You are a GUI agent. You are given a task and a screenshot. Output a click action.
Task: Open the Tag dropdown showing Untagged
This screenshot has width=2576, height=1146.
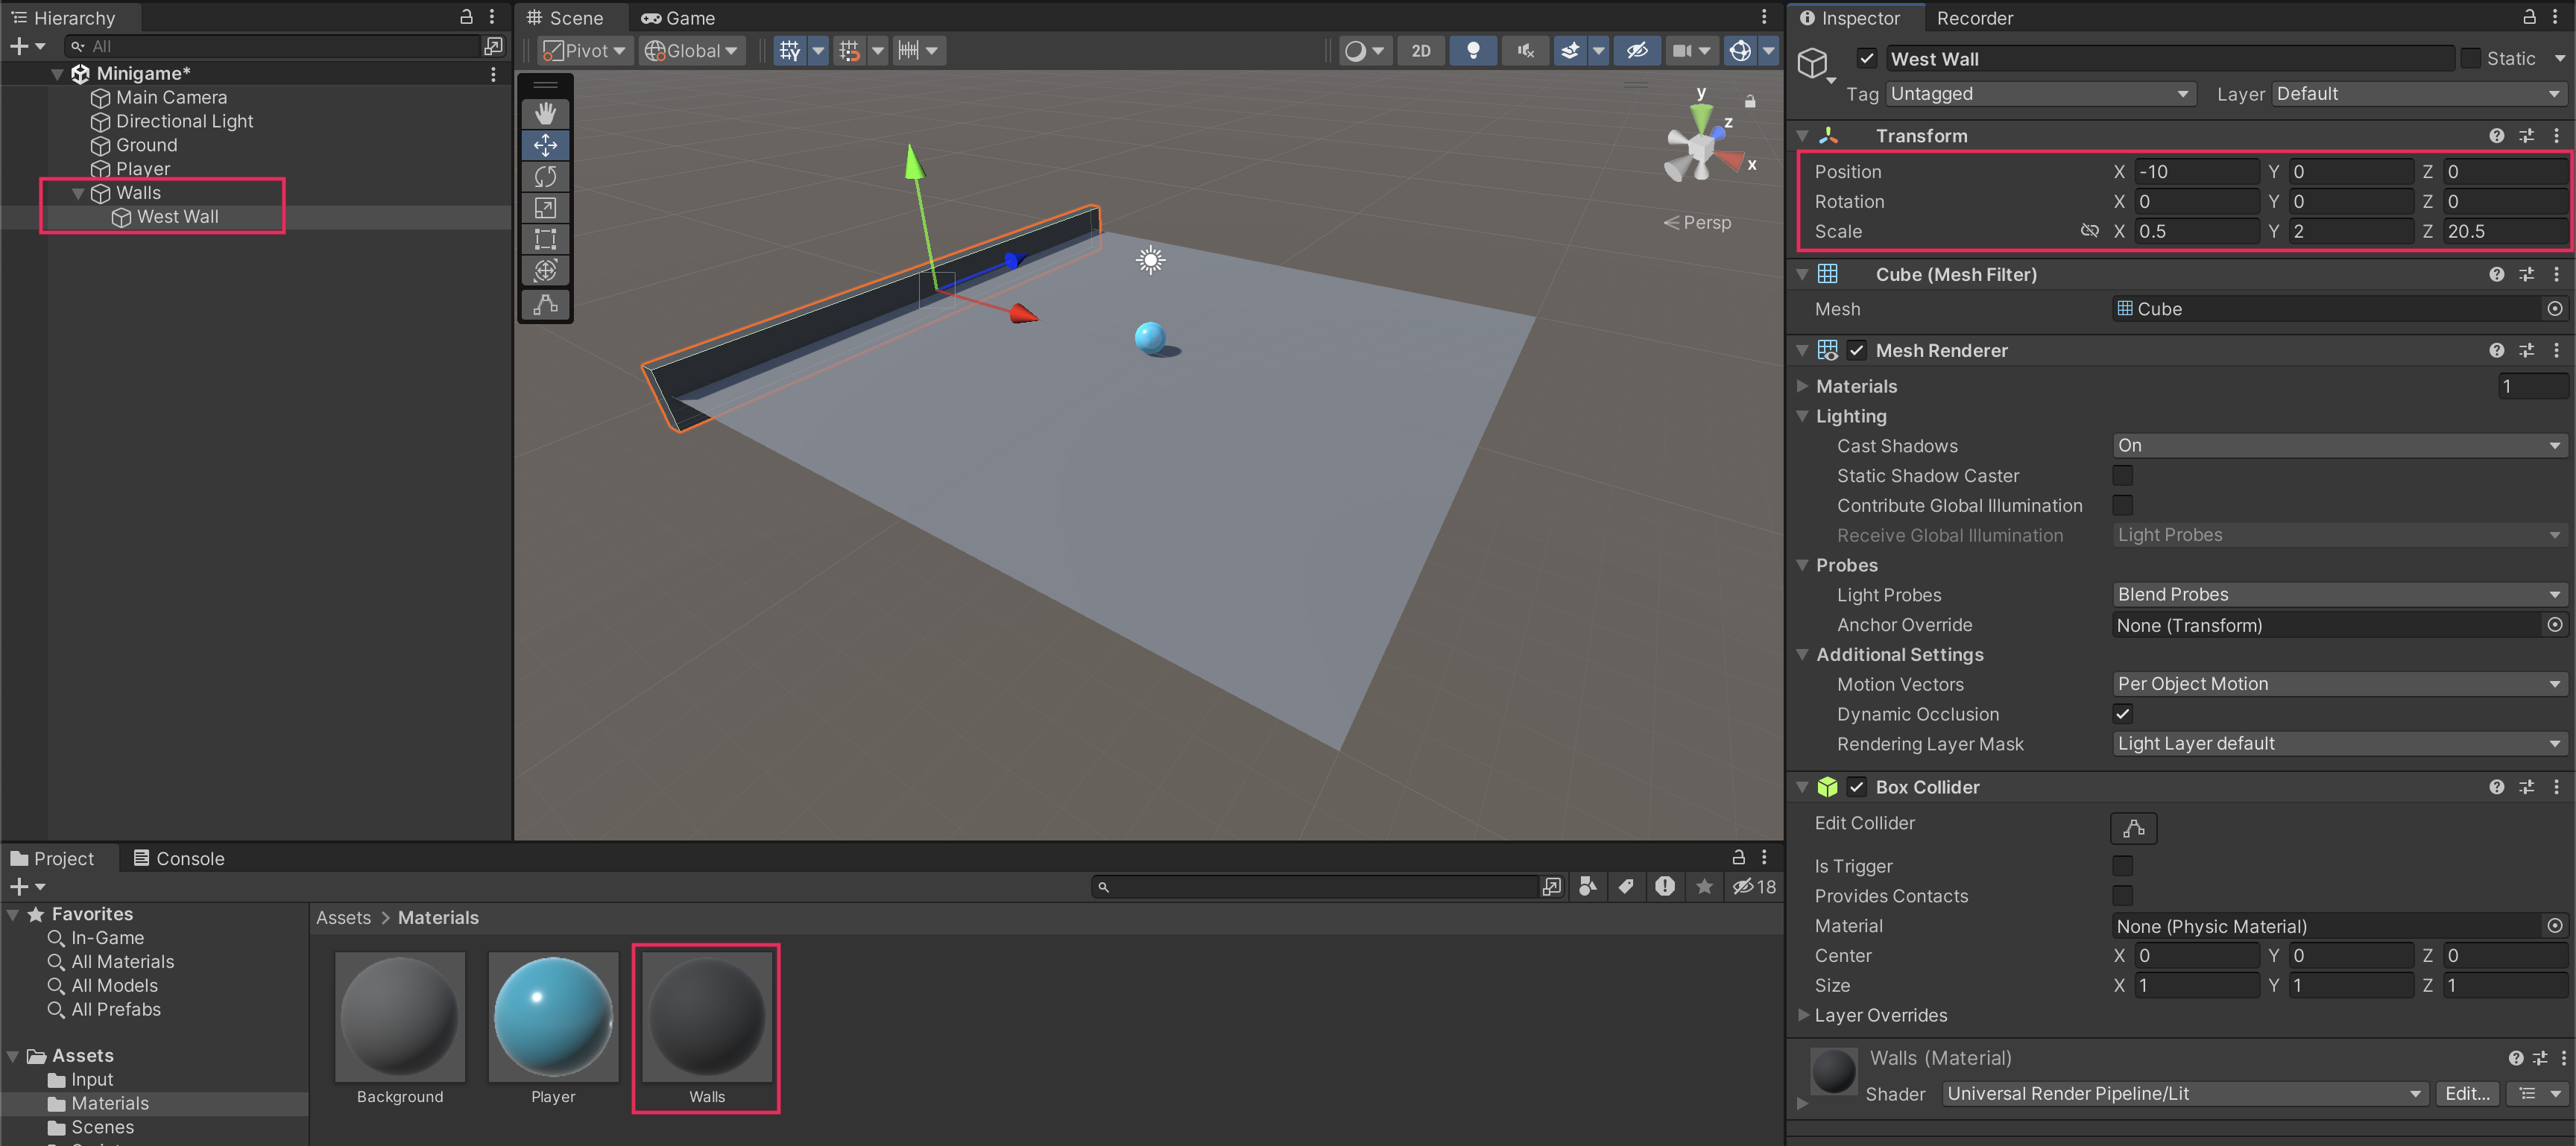coord(2039,93)
